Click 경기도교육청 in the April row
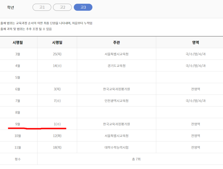Image resolution: width=223 pixels, height=169 pixels. click(116, 66)
